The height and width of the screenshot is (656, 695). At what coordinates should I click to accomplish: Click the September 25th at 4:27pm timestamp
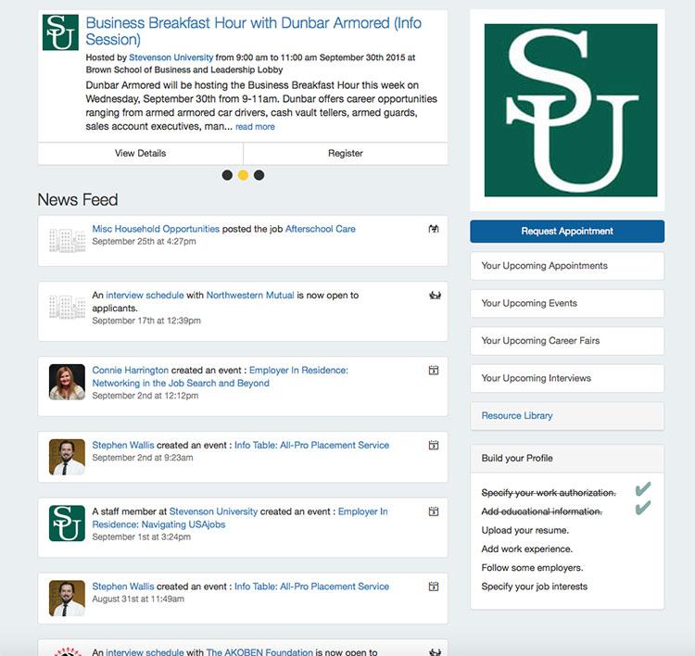[x=144, y=242]
